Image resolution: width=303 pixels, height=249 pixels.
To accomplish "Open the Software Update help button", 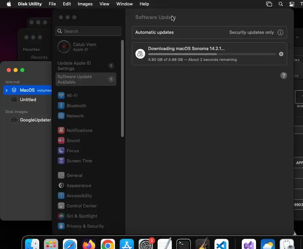I will point(284,75).
